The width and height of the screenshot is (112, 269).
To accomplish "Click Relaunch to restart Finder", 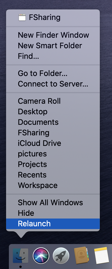I will tap(53, 224).
